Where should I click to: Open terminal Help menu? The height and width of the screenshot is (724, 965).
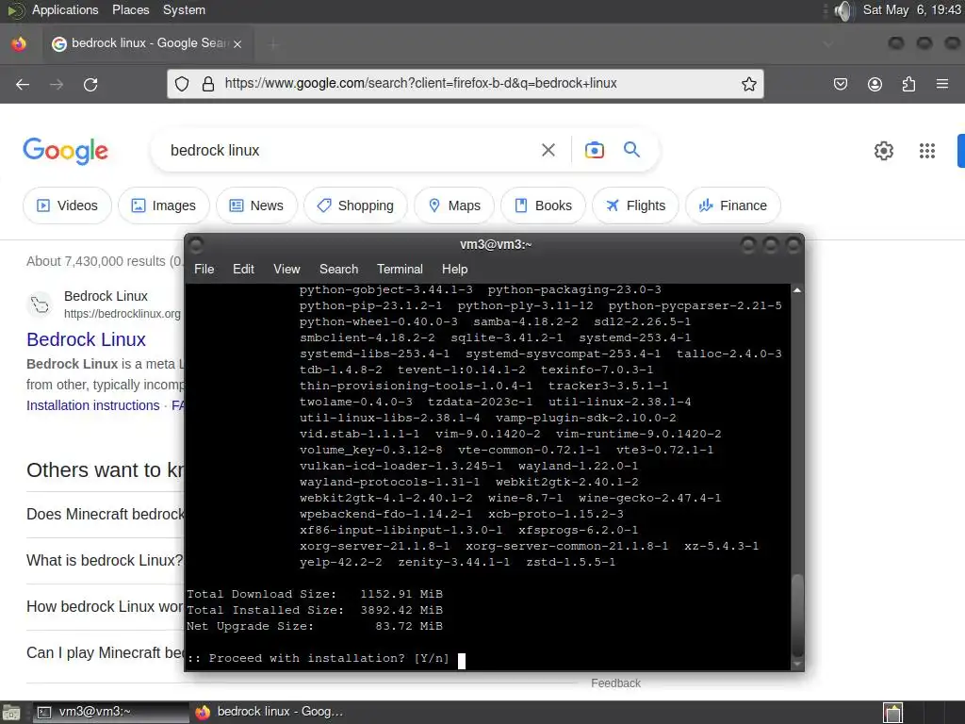[x=454, y=269]
